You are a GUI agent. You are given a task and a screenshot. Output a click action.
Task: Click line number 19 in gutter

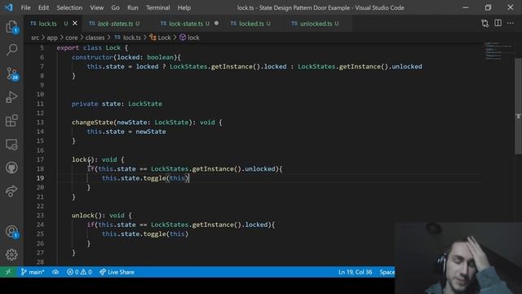(40, 178)
